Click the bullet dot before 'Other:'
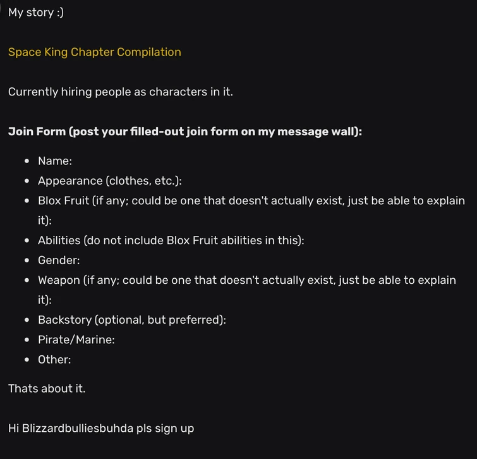 click(x=27, y=360)
